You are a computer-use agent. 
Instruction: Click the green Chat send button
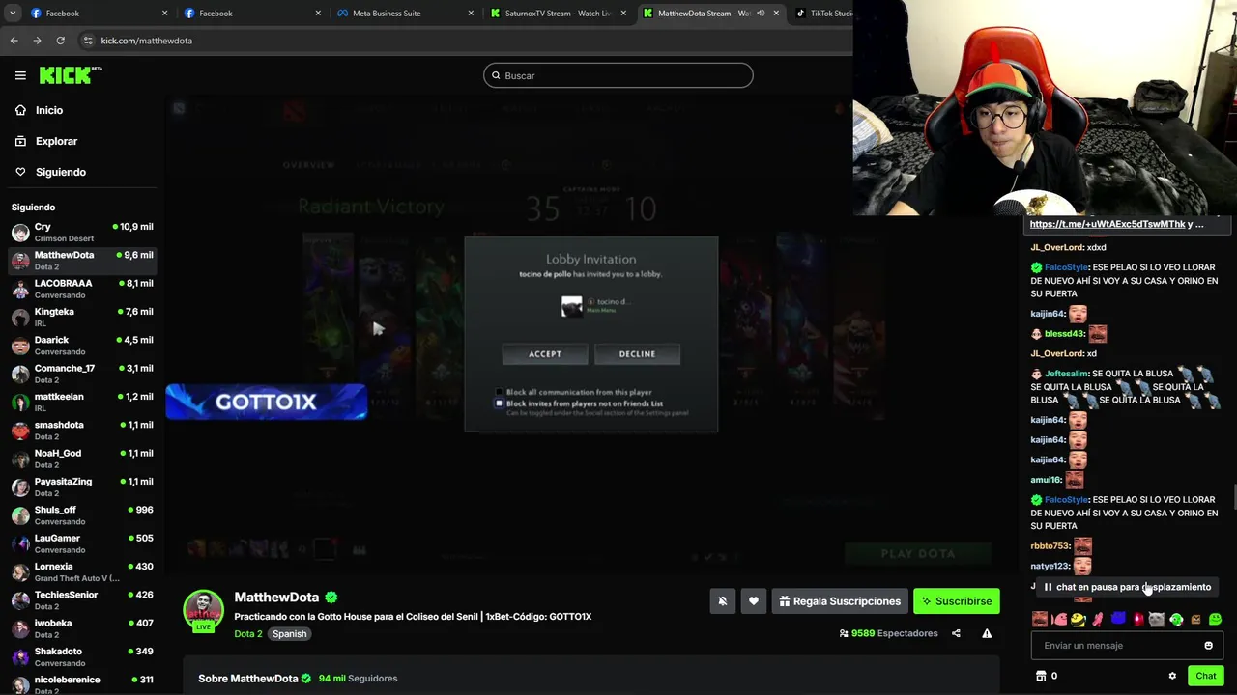[1205, 676]
